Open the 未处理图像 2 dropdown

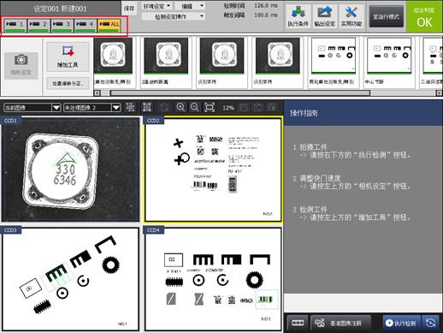92,108
